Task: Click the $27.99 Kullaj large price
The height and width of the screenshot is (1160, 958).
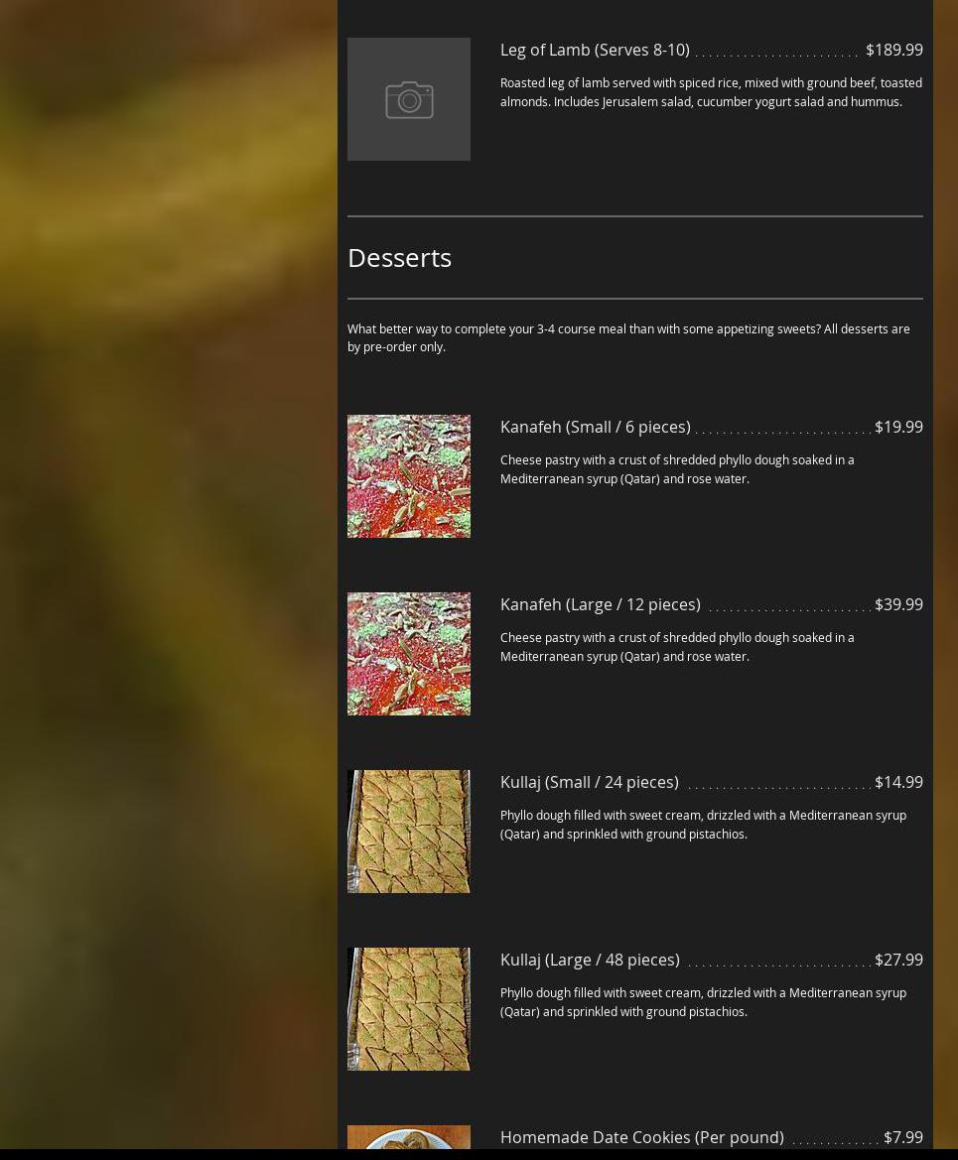Action: pos(898,960)
